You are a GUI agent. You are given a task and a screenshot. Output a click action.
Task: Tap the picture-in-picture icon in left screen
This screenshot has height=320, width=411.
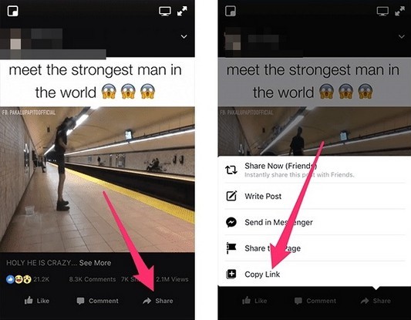click(x=12, y=12)
